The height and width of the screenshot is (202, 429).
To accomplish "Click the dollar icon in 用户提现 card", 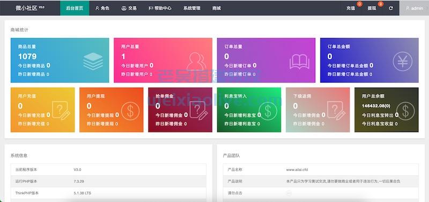I will 130,111.
